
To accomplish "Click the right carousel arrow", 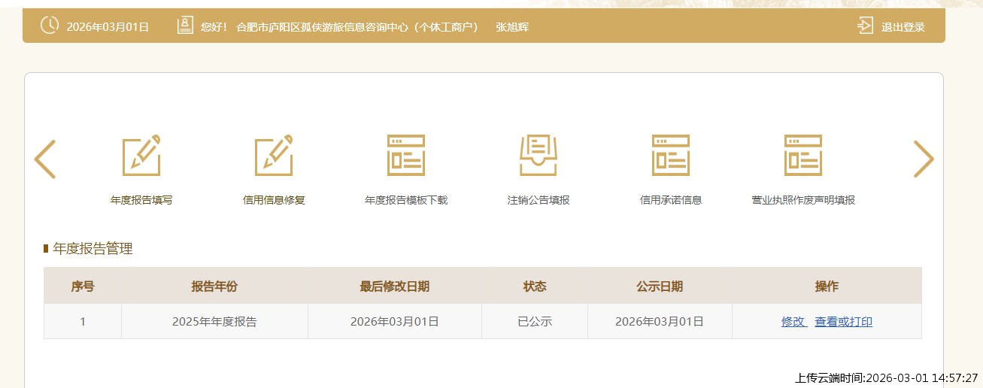I will pyautogui.click(x=924, y=159).
